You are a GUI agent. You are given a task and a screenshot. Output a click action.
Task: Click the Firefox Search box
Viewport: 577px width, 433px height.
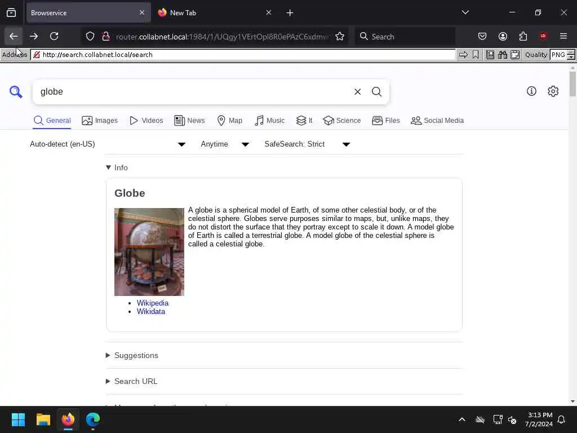[405, 37]
